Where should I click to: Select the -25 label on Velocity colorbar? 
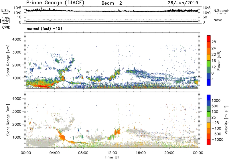pos(215,123)
